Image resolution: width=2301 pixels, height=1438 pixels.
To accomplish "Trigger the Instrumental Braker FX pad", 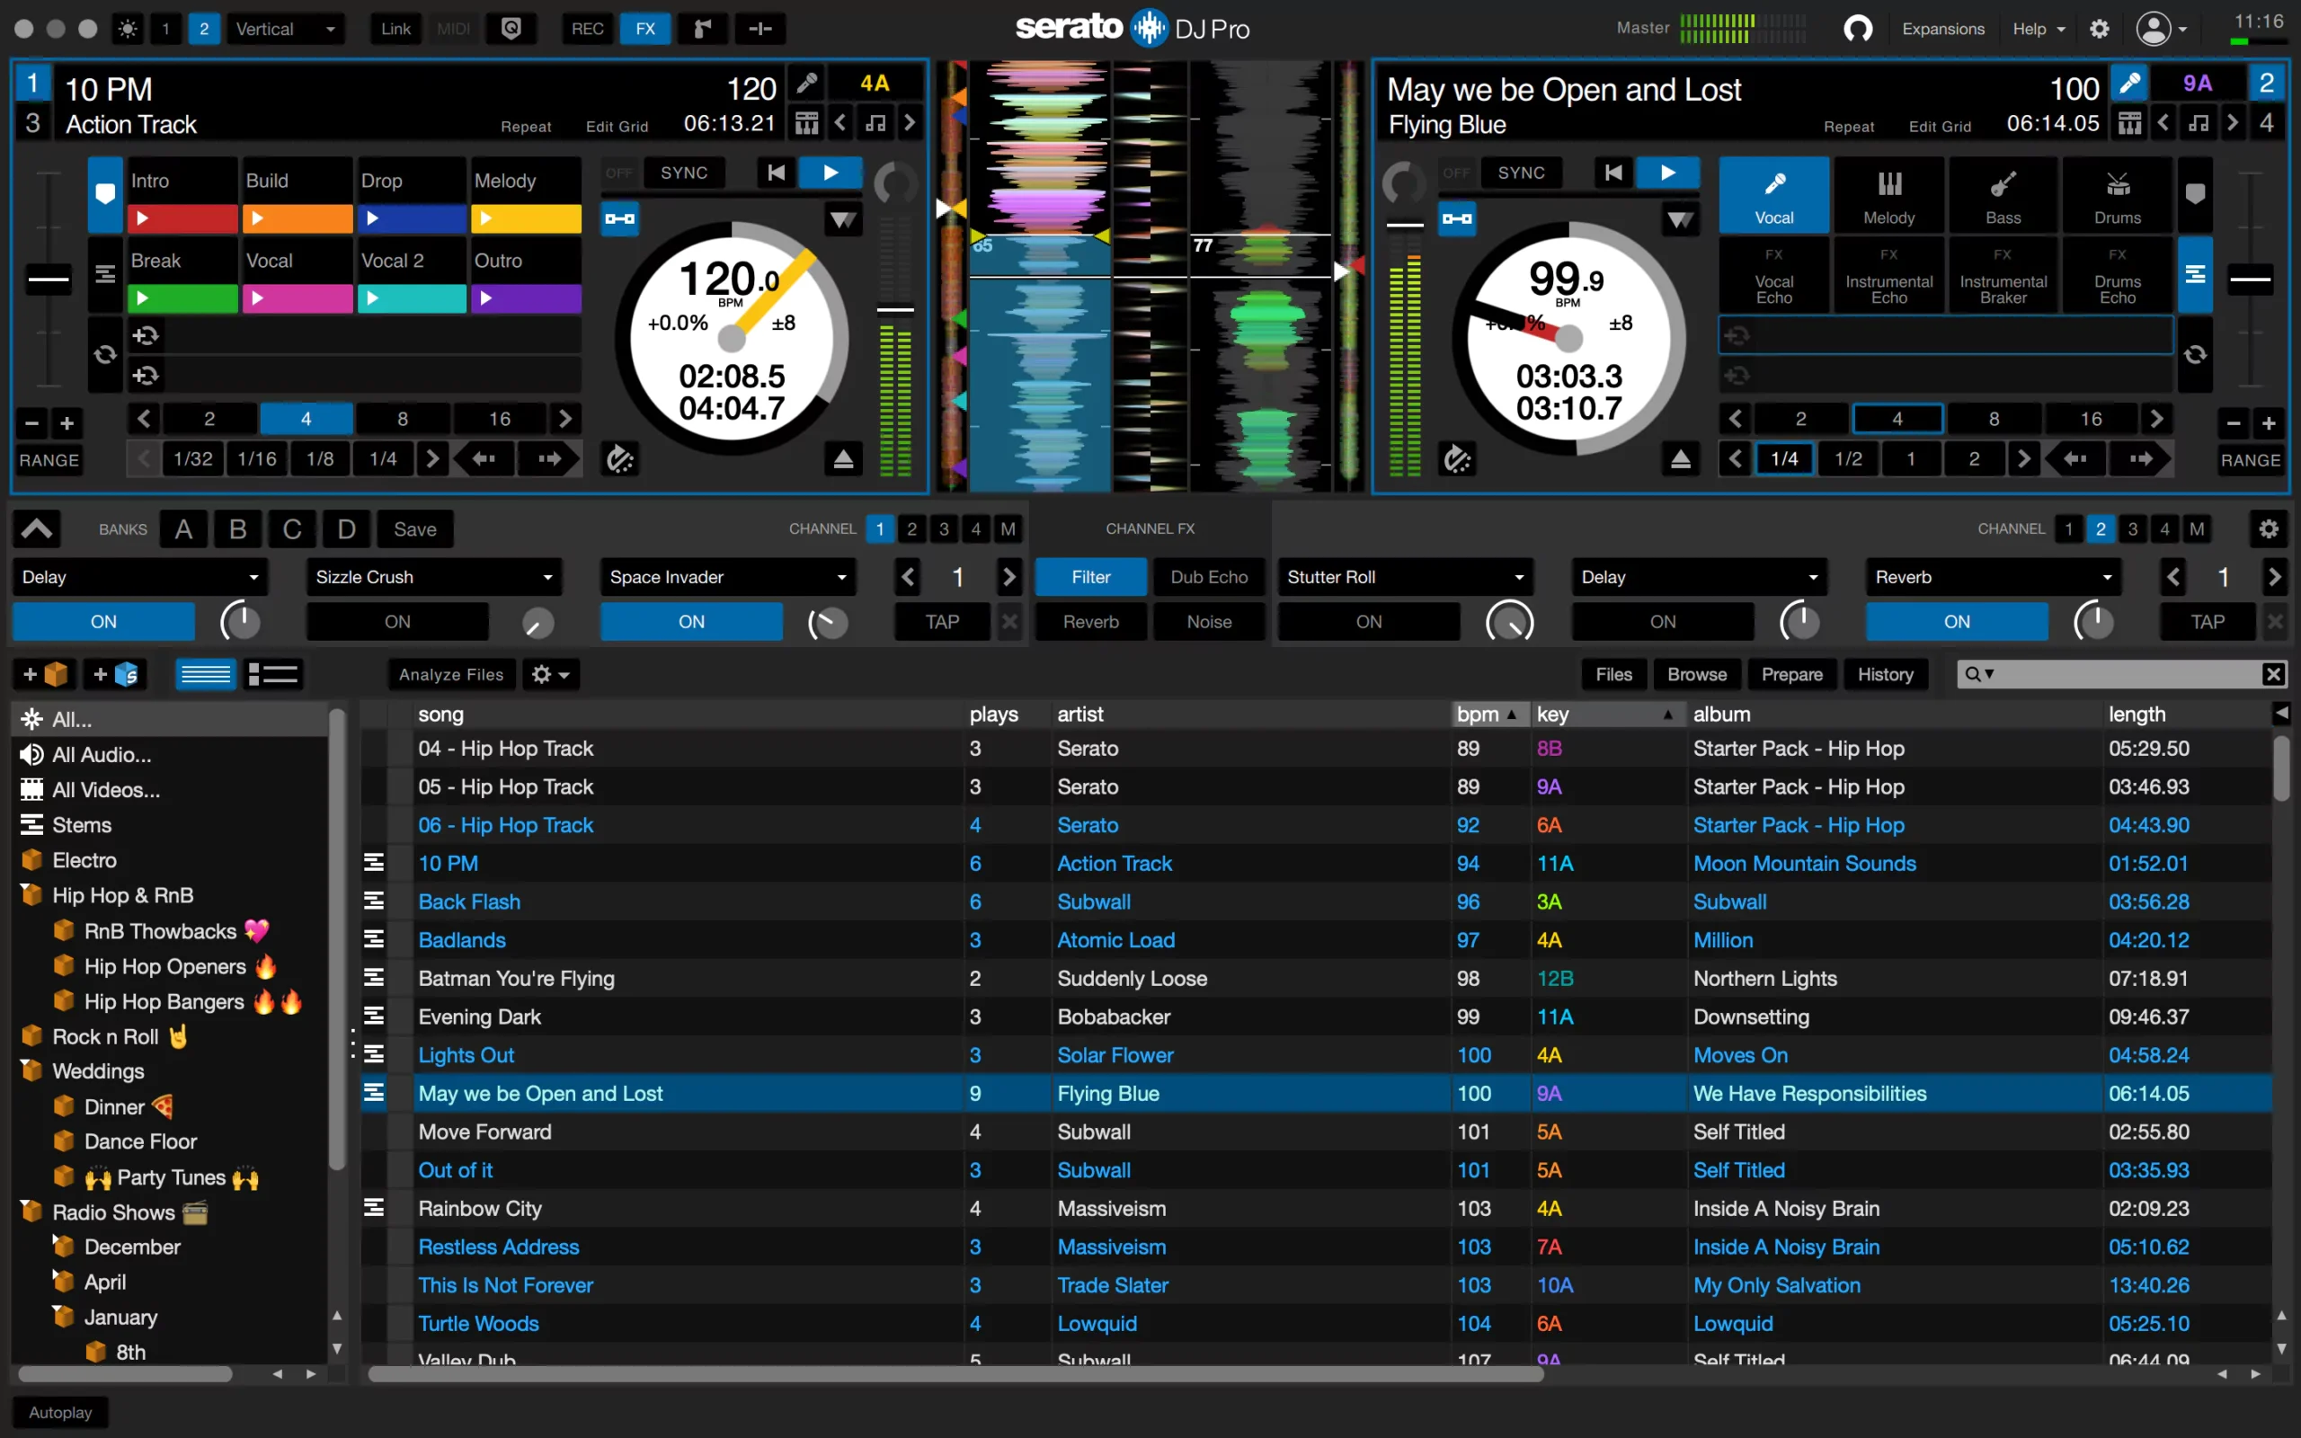I will (2003, 276).
